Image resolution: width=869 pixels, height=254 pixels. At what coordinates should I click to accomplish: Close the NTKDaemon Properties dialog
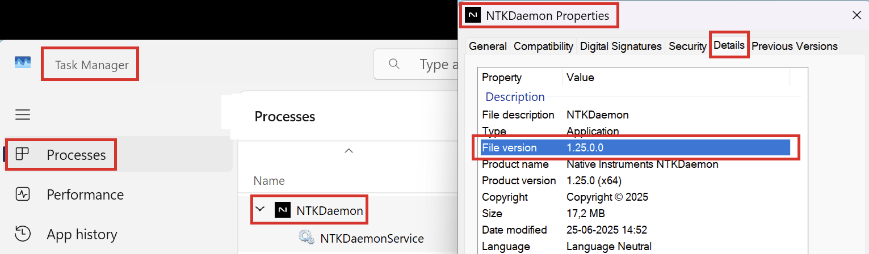857,15
